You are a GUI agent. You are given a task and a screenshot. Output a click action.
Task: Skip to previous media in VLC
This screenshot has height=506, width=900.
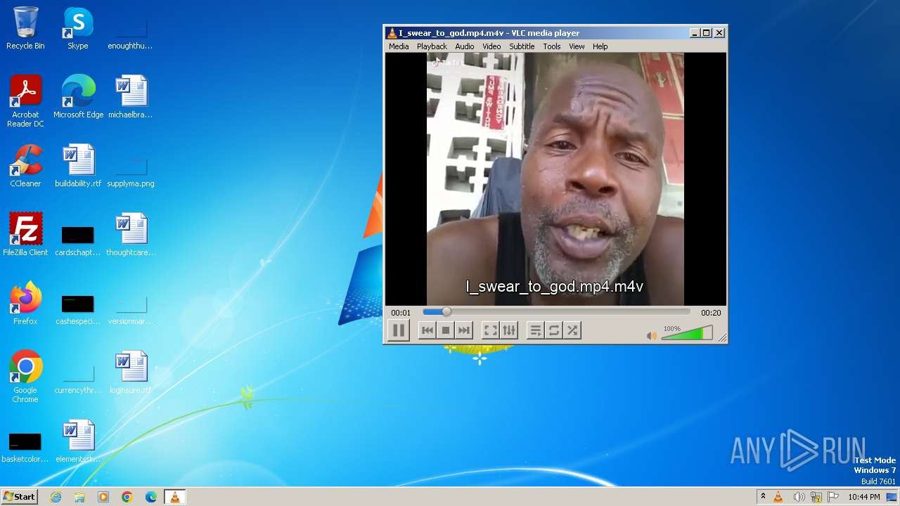[427, 330]
